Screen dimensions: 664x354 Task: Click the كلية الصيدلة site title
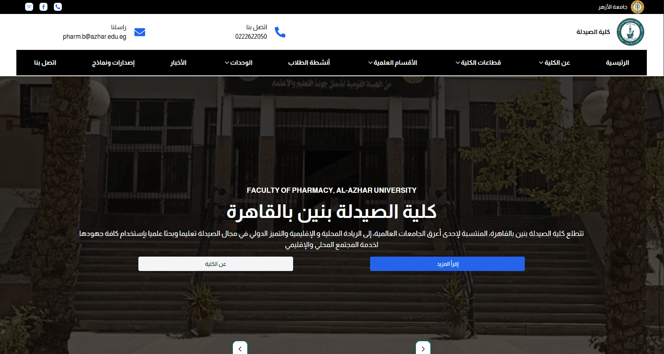click(593, 32)
